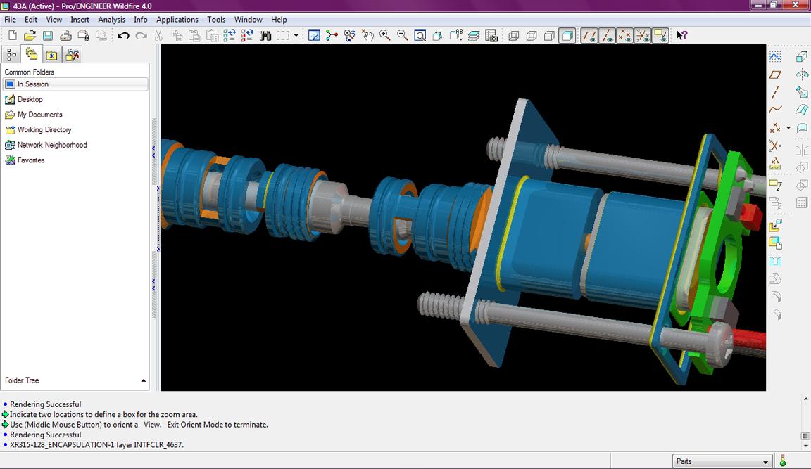Click the green status indicator light
Image resolution: width=811 pixels, height=469 pixels.
click(x=783, y=461)
